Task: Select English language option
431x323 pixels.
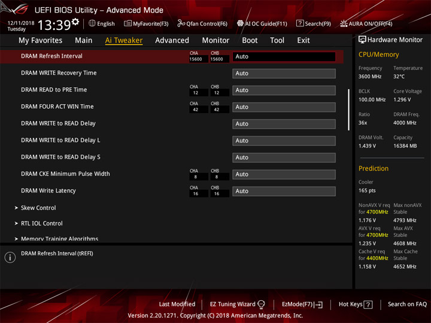Action: [x=106, y=23]
